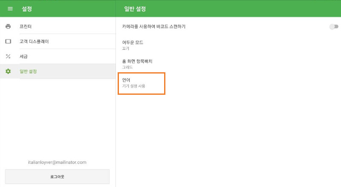
Task: Select the 일반 설정 sidebar entry
Action: coord(28,71)
